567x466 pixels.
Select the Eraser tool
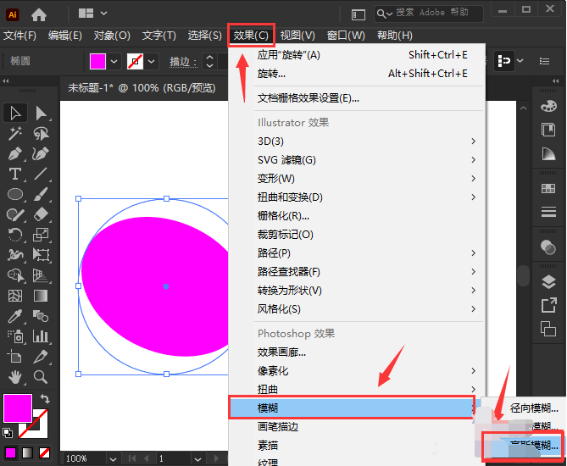(41, 214)
